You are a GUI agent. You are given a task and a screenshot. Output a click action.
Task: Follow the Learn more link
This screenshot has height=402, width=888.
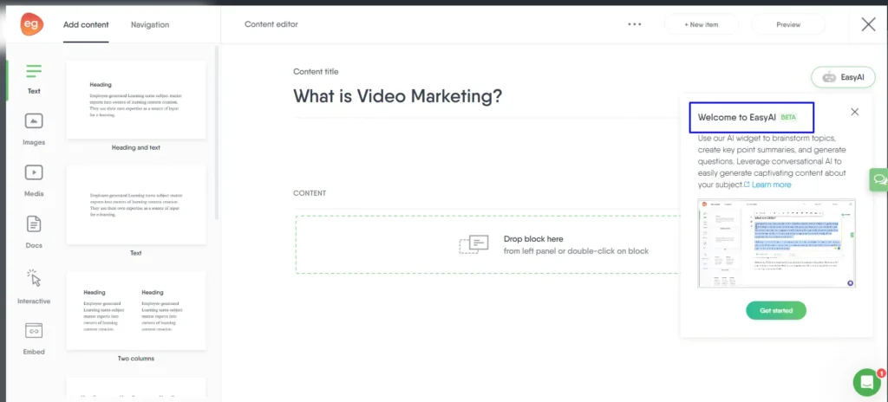point(771,185)
